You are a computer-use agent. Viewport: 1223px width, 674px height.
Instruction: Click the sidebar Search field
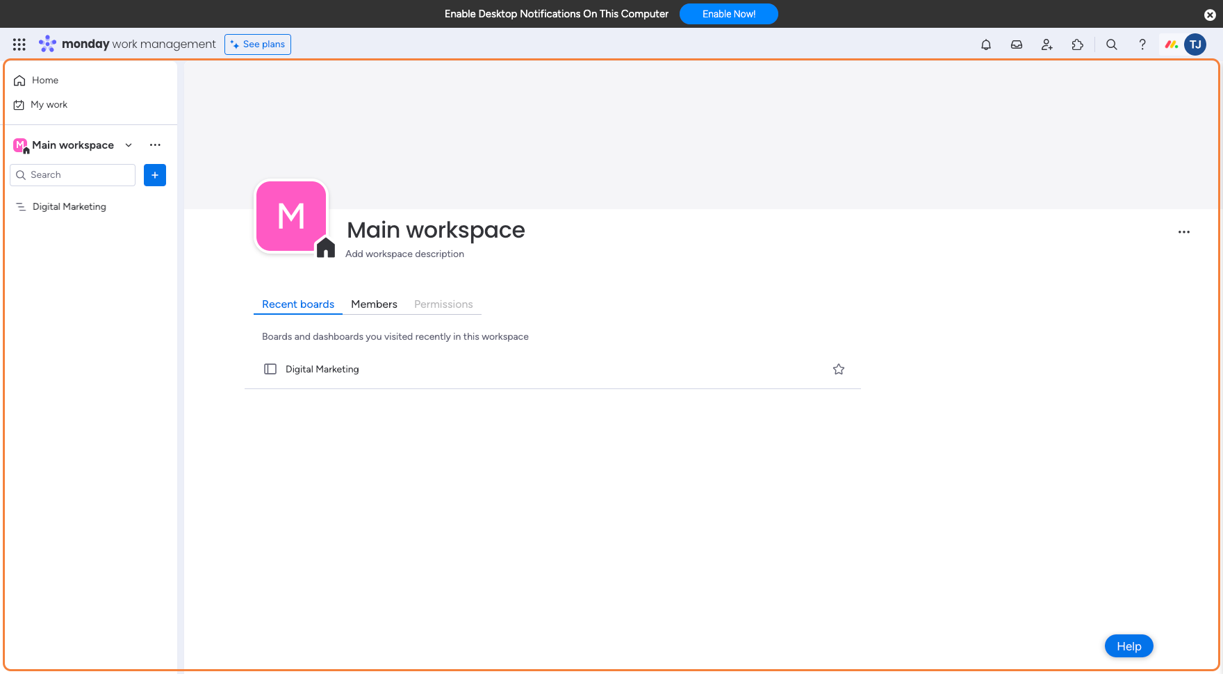pyautogui.click(x=73, y=175)
